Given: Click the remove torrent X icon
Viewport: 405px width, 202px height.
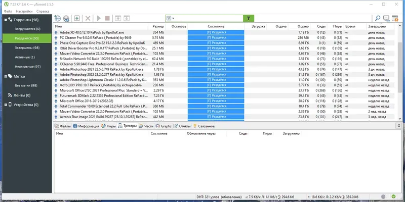Looking at the screenshot, I should click(88, 18).
